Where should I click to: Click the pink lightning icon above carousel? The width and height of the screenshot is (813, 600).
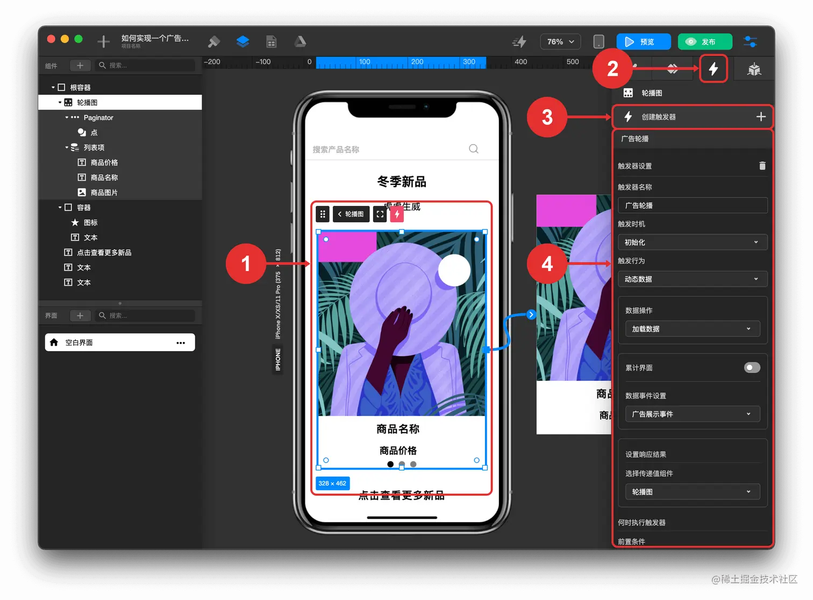coord(397,214)
